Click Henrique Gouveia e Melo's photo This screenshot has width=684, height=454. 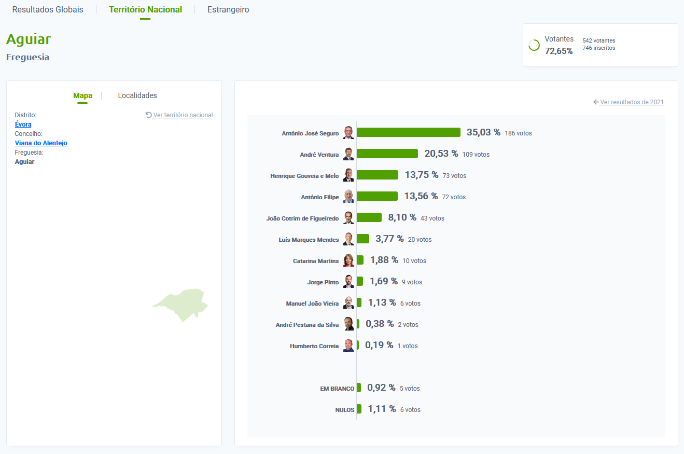348,175
